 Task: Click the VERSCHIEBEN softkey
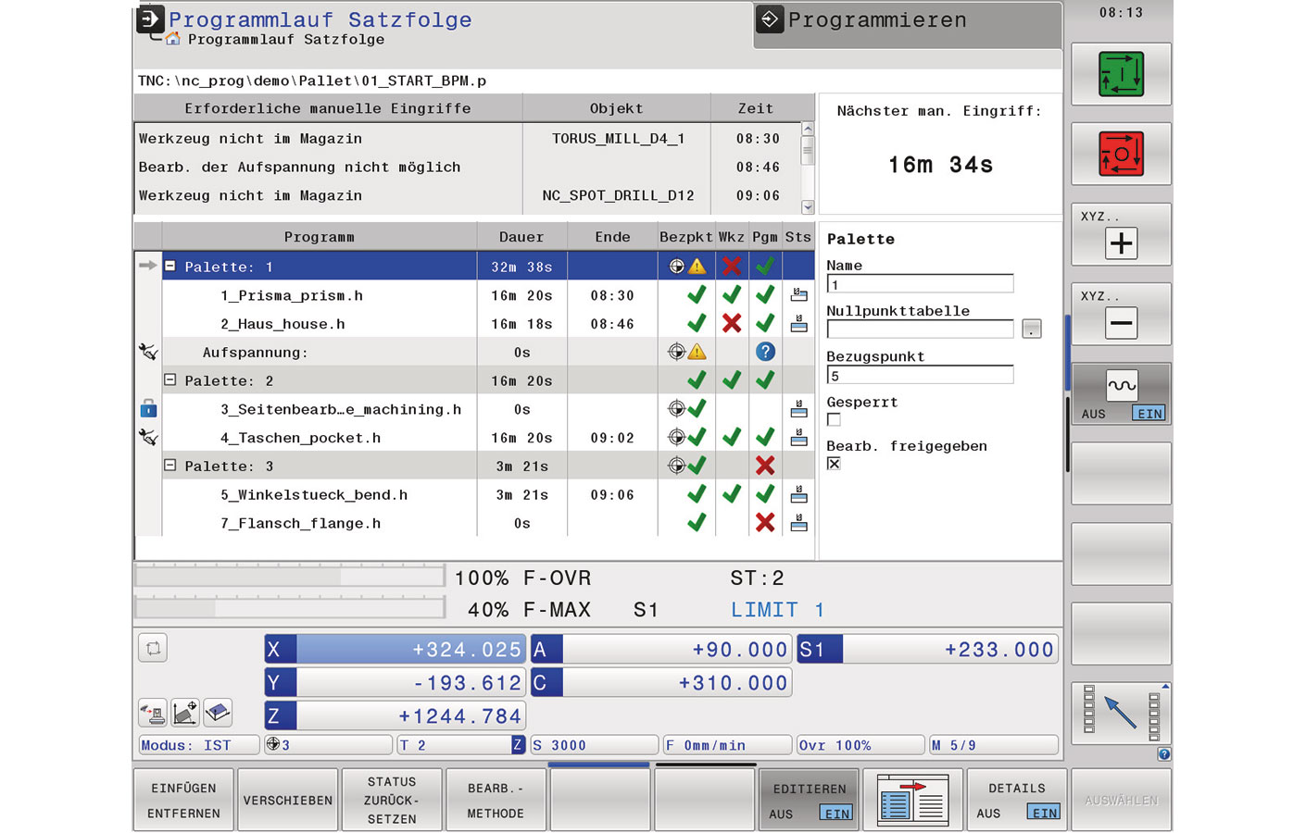coord(287,800)
